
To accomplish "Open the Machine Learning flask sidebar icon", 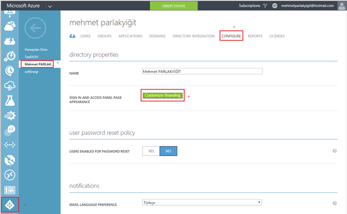I will [x=10, y=101].
